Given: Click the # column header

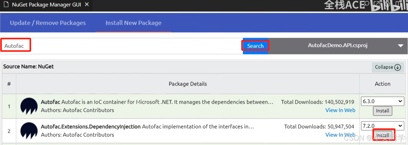Looking at the screenshot, I should coord(9,84).
